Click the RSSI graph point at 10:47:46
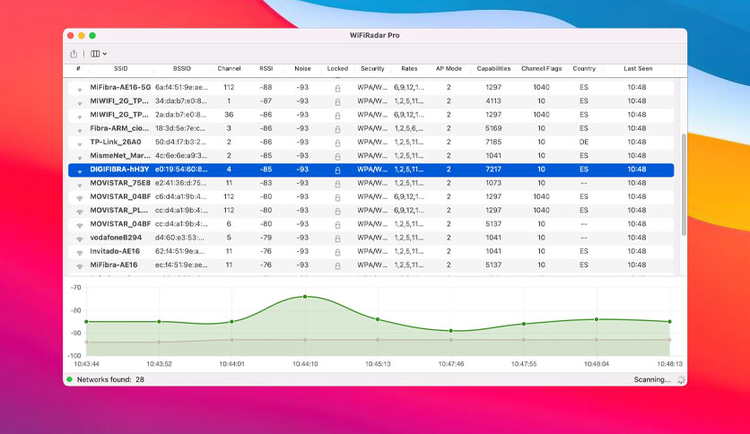 (451, 331)
